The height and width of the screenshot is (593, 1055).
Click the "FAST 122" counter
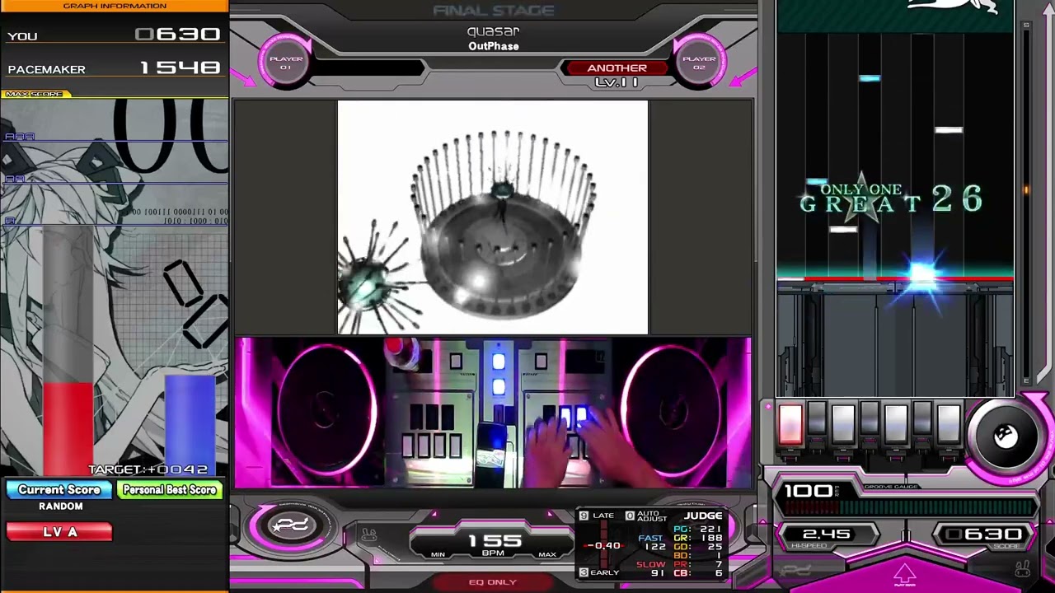[651, 542]
